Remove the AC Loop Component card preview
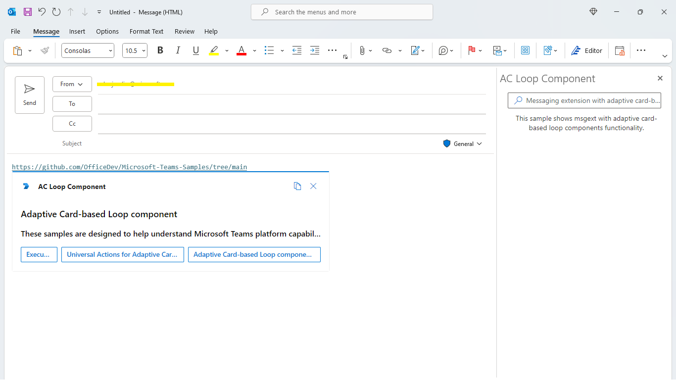Viewport: 676px width, 380px height. tap(313, 186)
